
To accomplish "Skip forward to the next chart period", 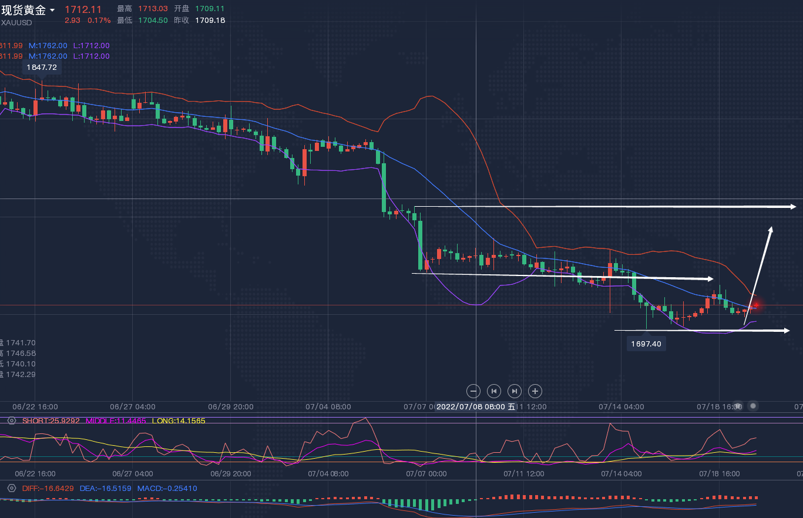I will click(514, 391).
